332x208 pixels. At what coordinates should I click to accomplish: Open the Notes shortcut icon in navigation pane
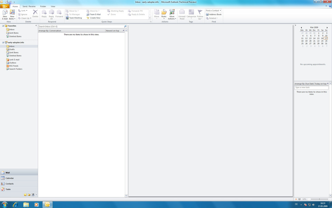click(x=25, y=194)
